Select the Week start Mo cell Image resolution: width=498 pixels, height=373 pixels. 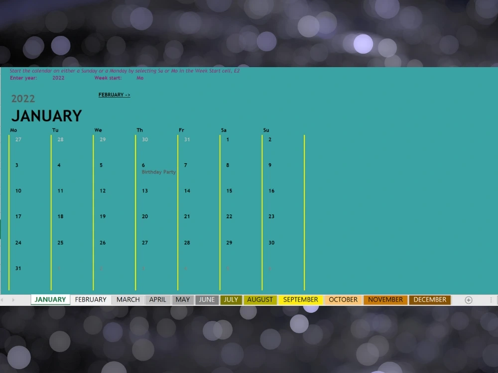(x=140, y=78)
